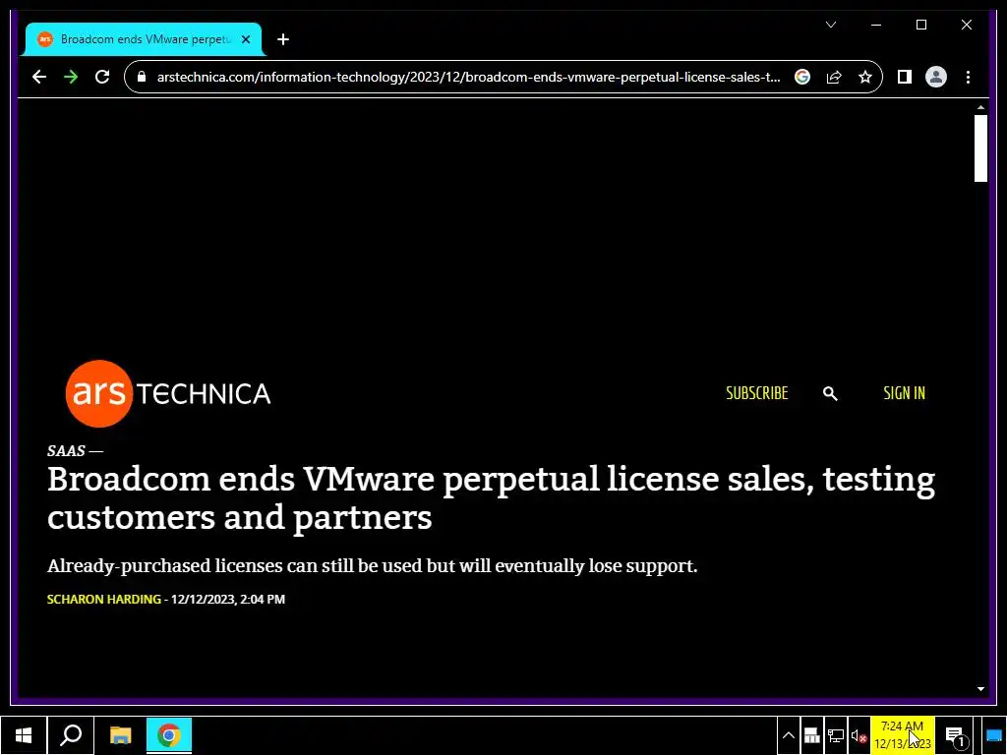Open File Explorer from taskbar
Image resolution: width=1007 pixels, height=755 pixels.
pyautogui.click(x=120, y=735)
